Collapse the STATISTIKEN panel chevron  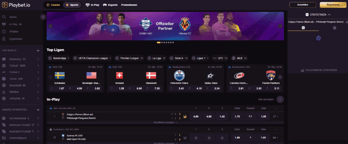tap(329, 15)
